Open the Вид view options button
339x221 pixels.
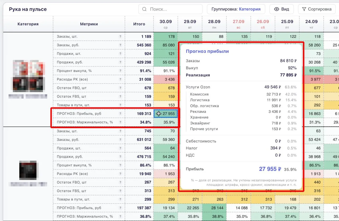(x=282, y=9)
